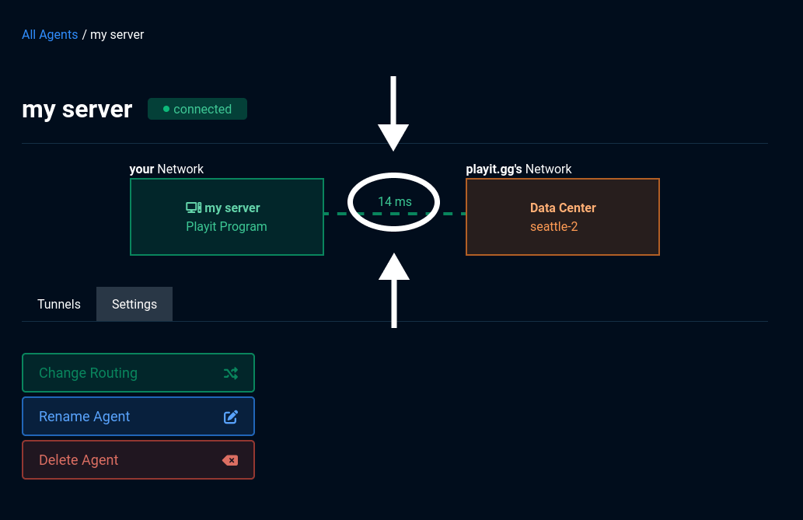Click the my server page heading
This screenshot has width=803, height=520.
point(77,109)
